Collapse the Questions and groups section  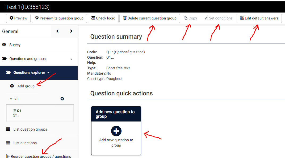click(x=71, y=59)
